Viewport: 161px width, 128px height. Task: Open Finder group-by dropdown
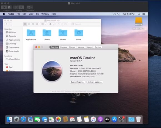pos(44,24)
